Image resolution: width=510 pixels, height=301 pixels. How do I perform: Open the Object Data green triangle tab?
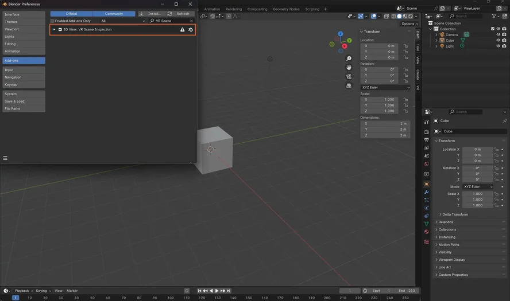coord(426,224)
